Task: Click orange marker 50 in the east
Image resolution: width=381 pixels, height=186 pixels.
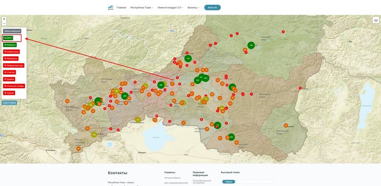Action: click(x=286, y=125)
